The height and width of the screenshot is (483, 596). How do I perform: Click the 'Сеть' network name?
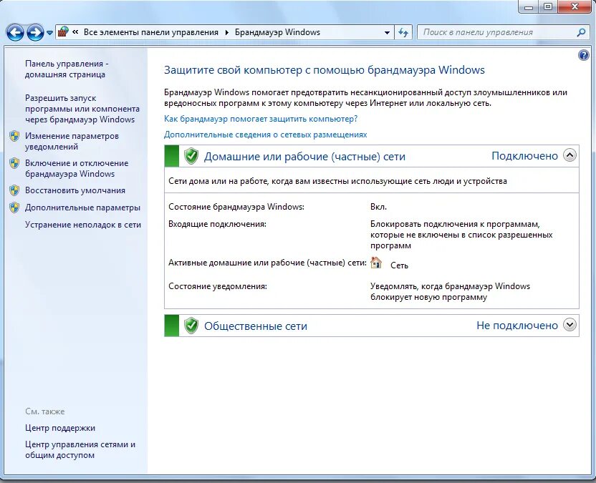[399, 265]
